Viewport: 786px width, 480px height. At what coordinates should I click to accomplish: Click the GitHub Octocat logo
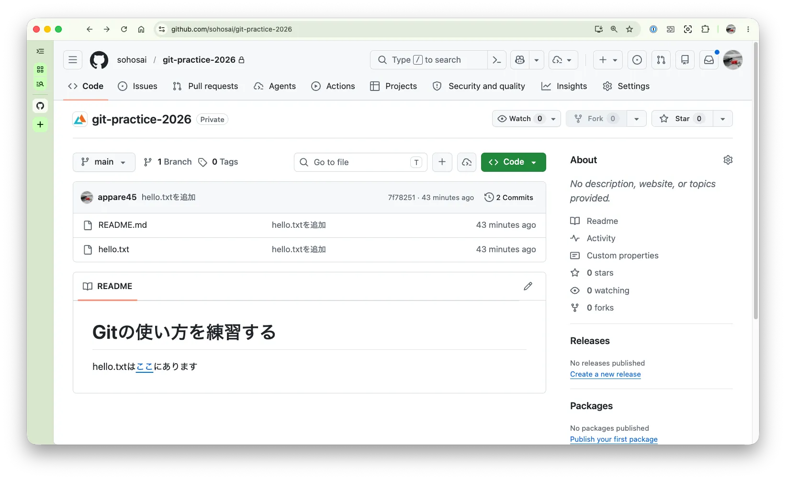pos(99,60)
